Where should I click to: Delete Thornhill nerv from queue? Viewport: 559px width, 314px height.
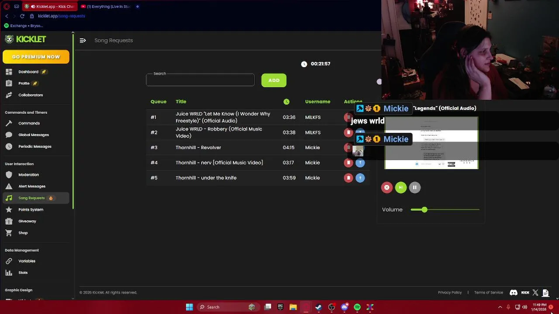348,163
